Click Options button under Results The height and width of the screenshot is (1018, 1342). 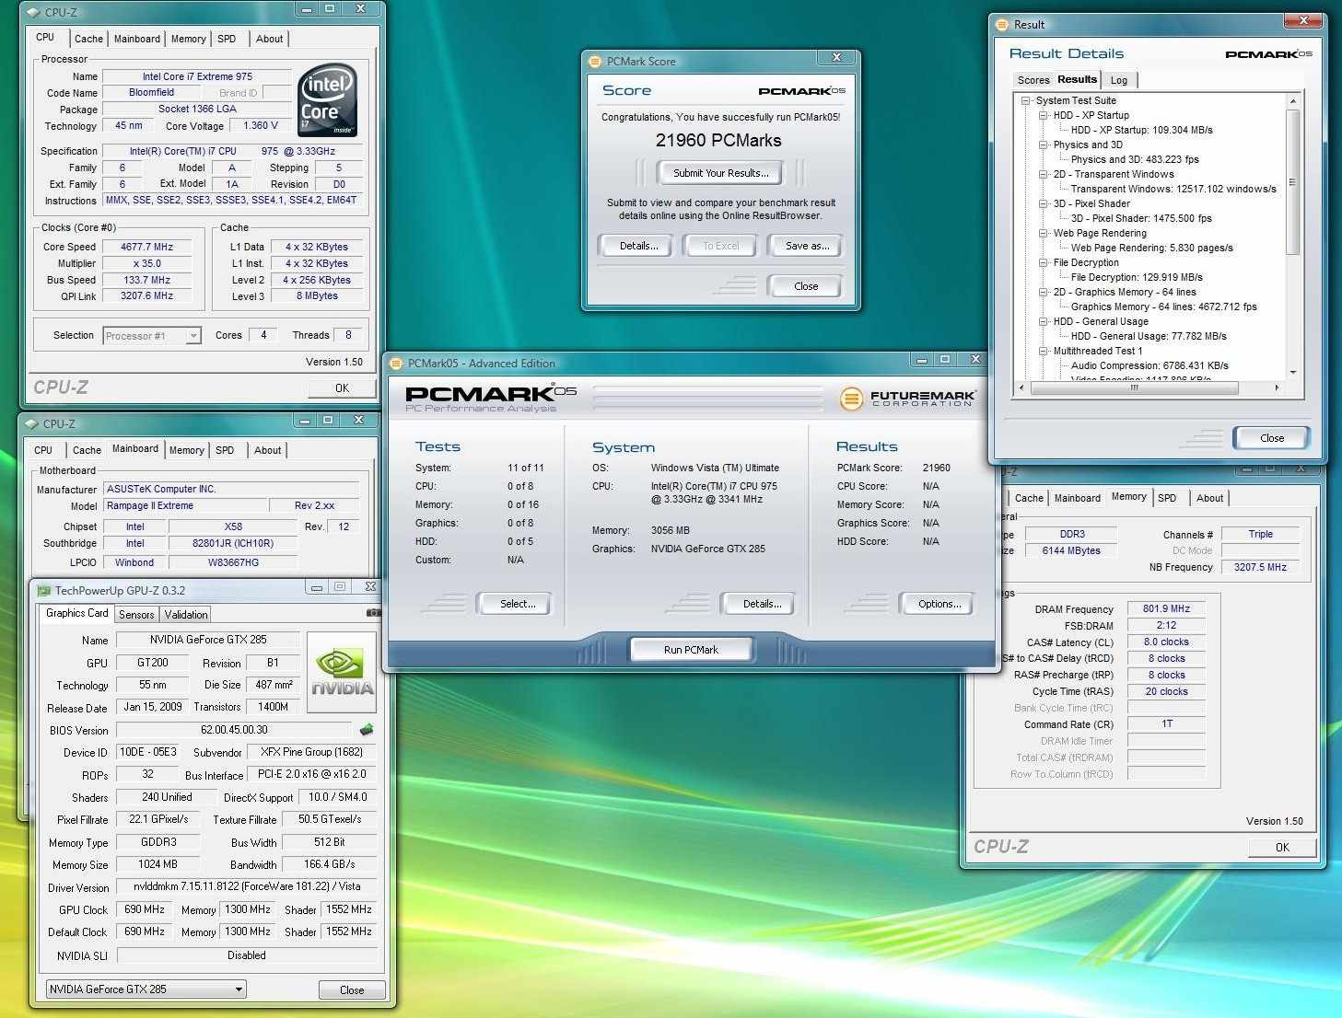coord(939,604)
